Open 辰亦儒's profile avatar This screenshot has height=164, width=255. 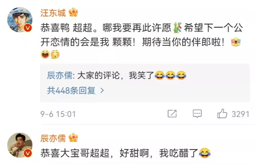click(x=20, y=145)
